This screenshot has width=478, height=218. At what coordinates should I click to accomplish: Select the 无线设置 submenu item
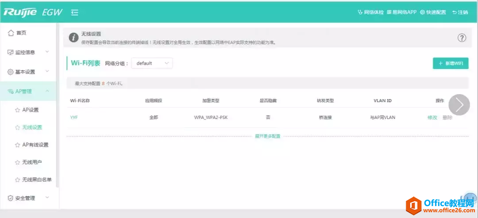click(x=32, y=127)
